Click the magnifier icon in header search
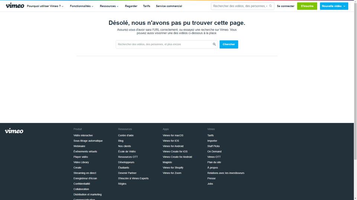Image resolution: width=357 pixels, height=200 pixels. click(270, 6)
